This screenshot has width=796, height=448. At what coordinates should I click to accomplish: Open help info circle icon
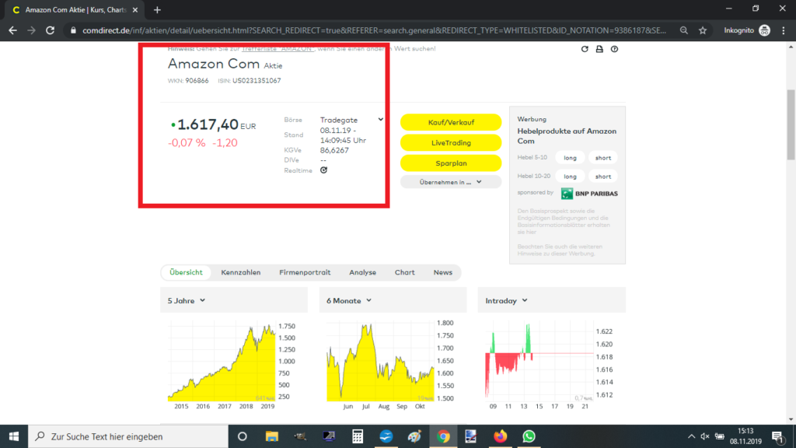[x=614, y=49]
